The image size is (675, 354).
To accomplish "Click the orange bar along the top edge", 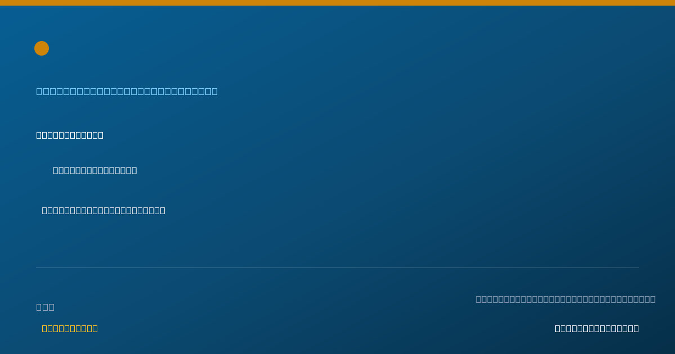I will (337, 3).
